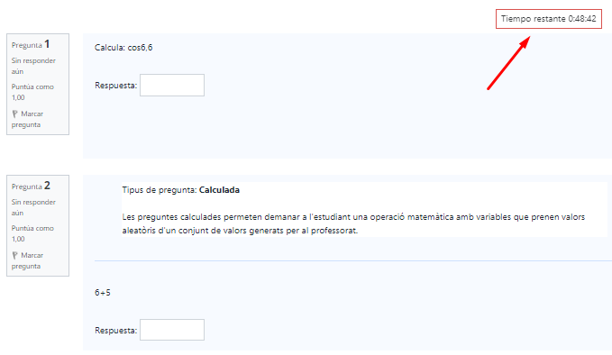The height and width of the screenshot is (355, 612).
Task: Click the flag icon for Pregunta 1
Action: point(14,114)
